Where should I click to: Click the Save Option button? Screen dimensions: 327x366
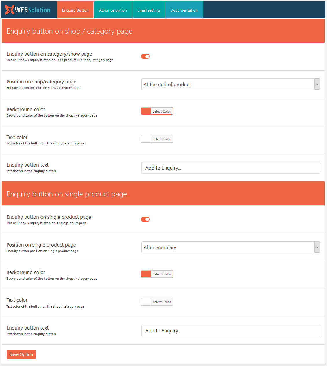pos(21,354)
